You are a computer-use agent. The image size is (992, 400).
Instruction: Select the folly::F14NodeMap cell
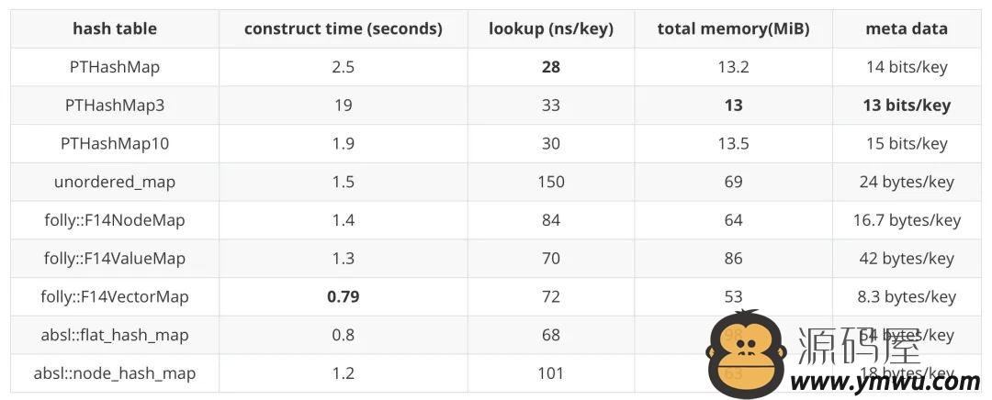[x=115, y=220]
